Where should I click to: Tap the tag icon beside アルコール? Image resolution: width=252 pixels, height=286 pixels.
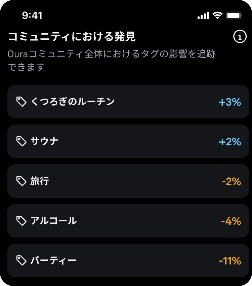coord(21,221)
